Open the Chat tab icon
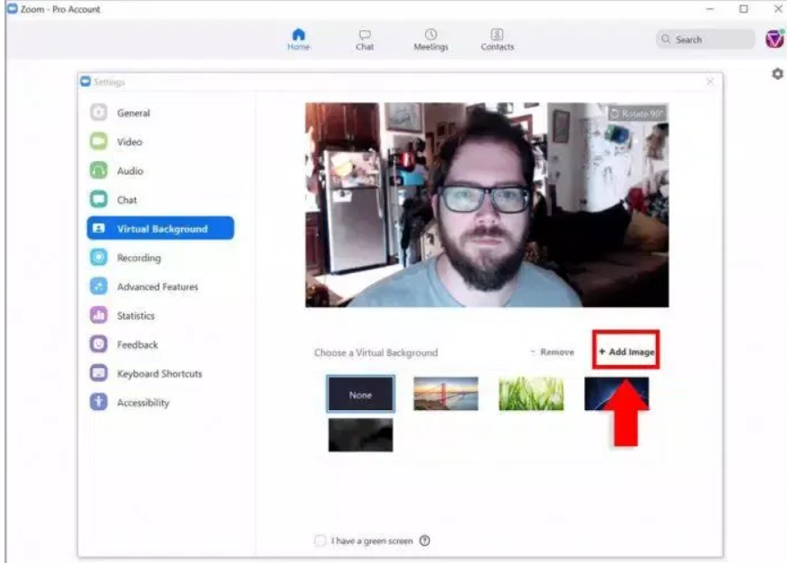Viewport: 787px width, 563px height. [365, 34]
